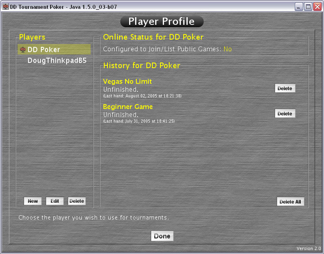Minimize the DD Tournament Poker window

coord(299,7)
